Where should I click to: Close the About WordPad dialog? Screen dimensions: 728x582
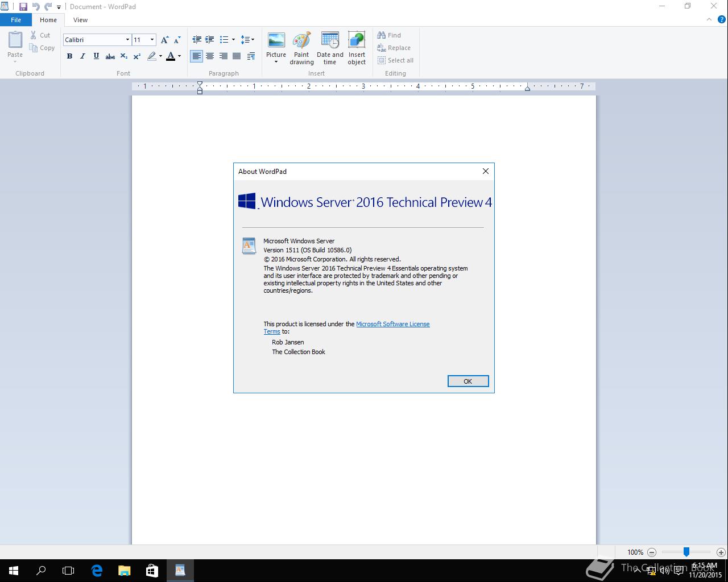(x=486, y=171)
